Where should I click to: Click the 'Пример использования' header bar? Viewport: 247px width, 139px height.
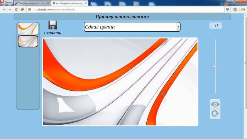coord(122,17)
